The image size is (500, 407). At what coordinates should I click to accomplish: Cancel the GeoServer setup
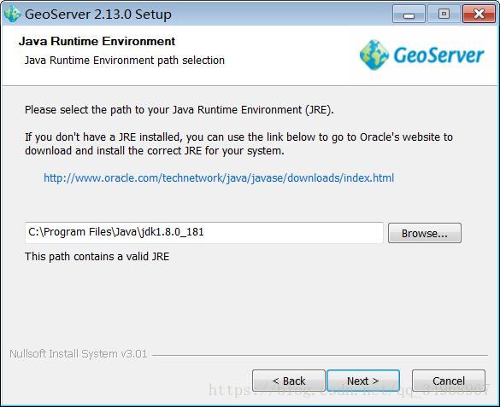pyautogui.click(x=449, y=381)
